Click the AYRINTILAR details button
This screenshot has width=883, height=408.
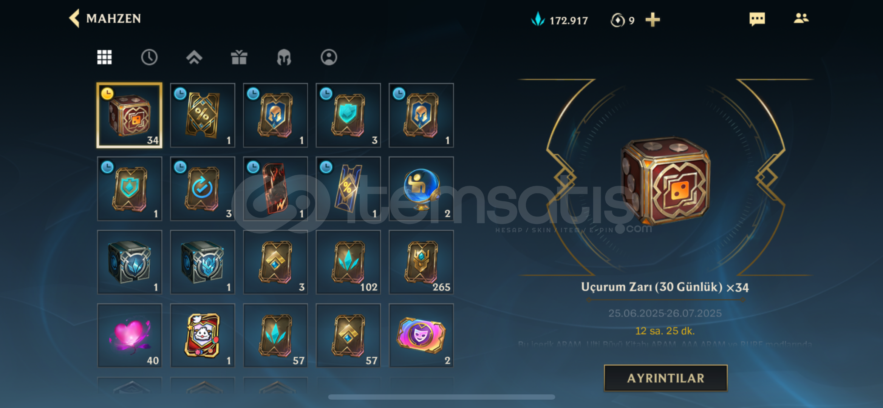coord(666,378)
